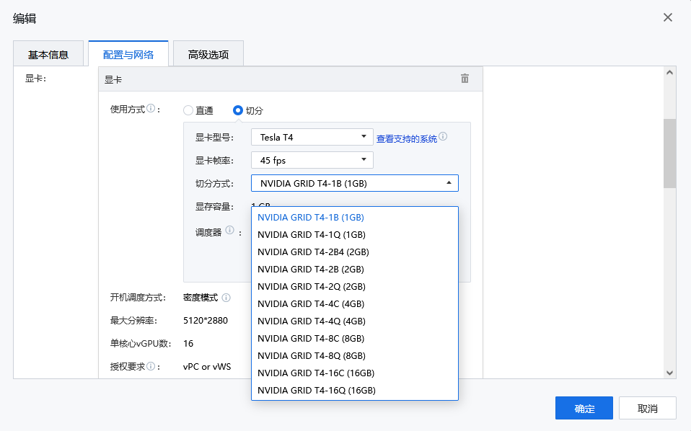Click the 密度模式 value text
The image size is (691, 431).
(201, 298)
